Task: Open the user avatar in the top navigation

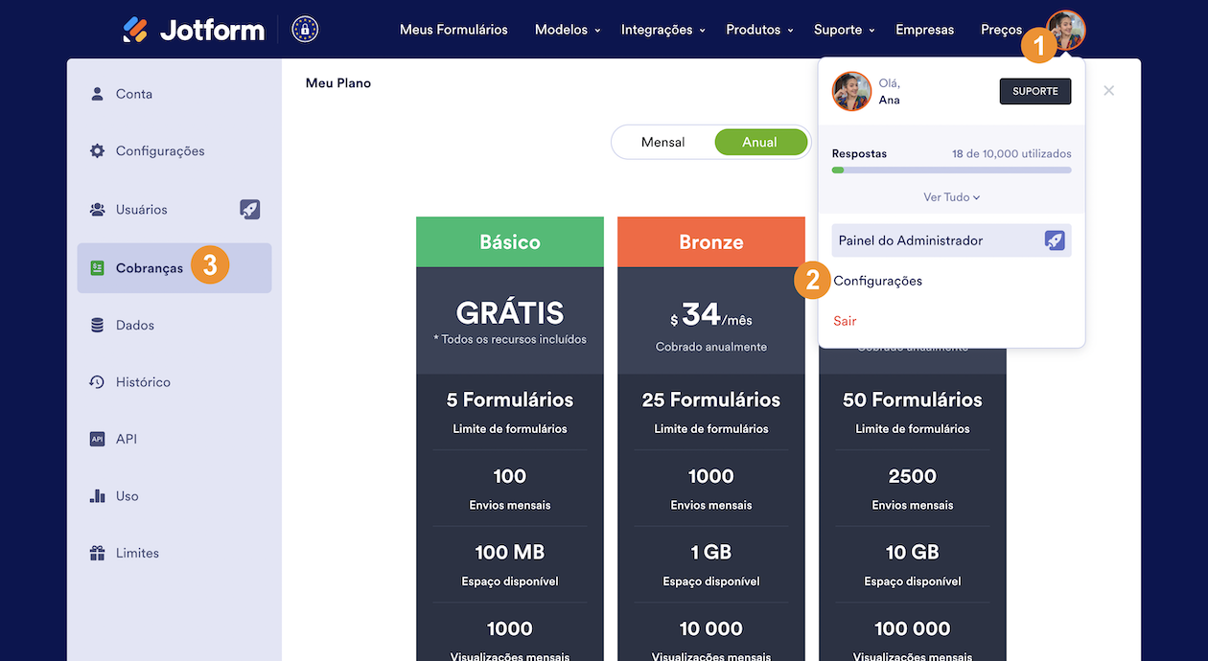Action: [1066, 30]
